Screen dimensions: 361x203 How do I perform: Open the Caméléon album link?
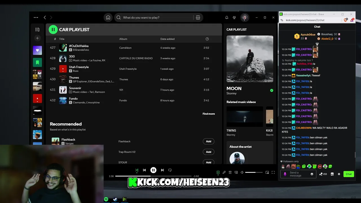(x=125, y=48)
